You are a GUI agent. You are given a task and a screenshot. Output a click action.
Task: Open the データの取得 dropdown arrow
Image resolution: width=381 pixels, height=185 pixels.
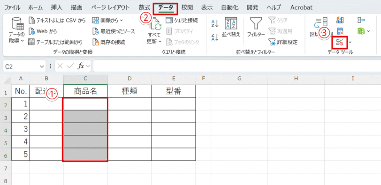(x=23, y=41)
